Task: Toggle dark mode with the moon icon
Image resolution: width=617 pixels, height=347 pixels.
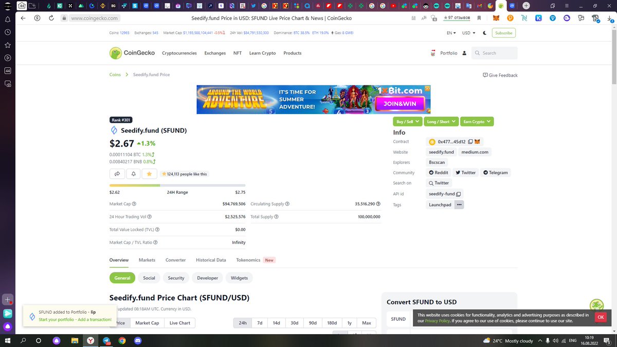Action: tap(484, 33)
